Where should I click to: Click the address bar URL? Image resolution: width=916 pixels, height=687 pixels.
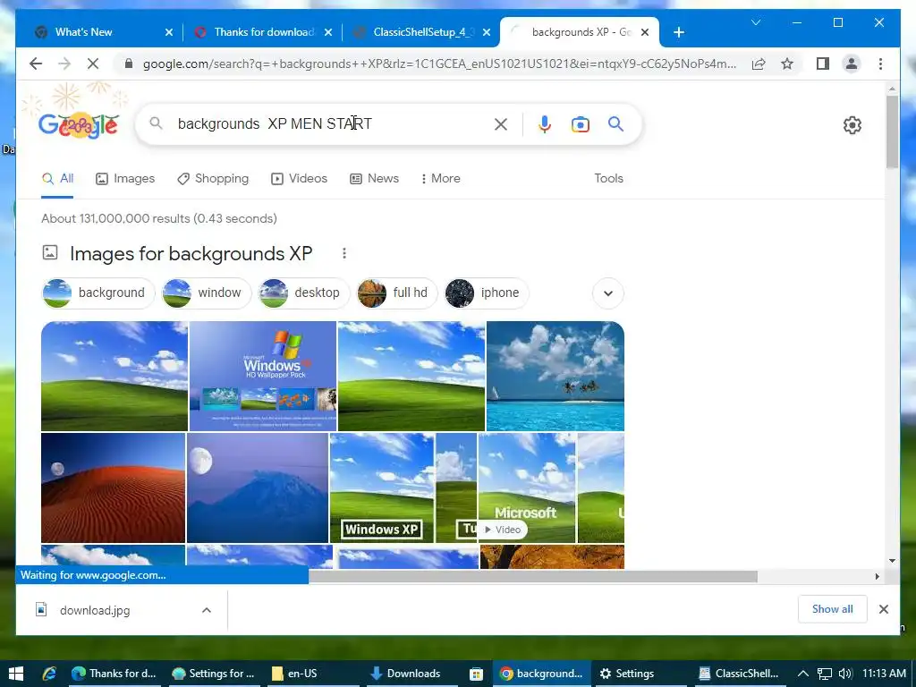439,64
